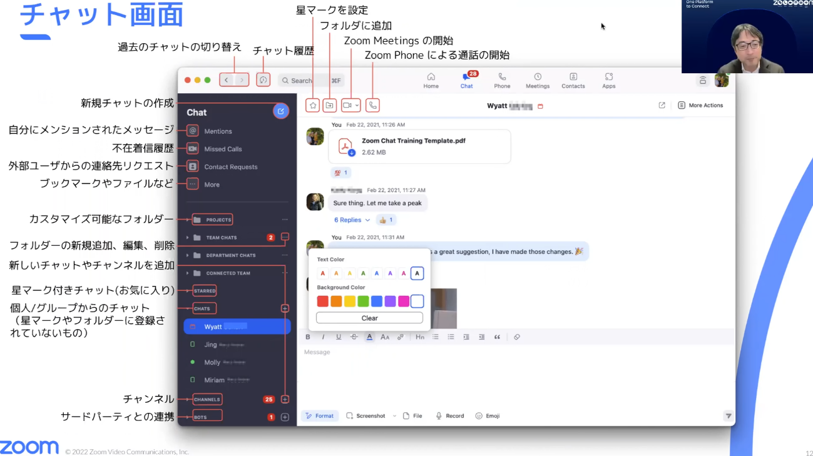Insert a bulleted list
The height and width of the screenshot is (456, 813).
[436, 337]
